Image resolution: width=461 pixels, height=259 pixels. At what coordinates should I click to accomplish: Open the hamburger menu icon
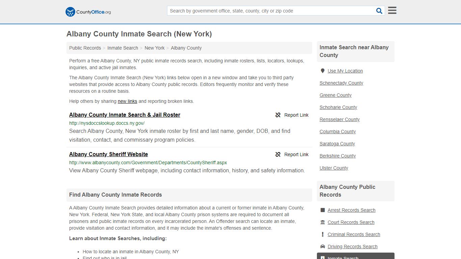[x=392, y=10]
